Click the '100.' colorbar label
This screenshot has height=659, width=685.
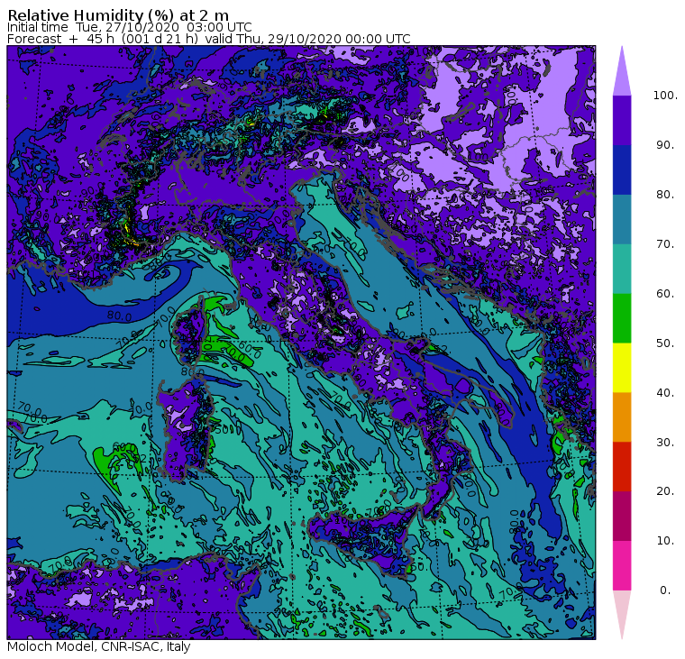pos(665,96)
